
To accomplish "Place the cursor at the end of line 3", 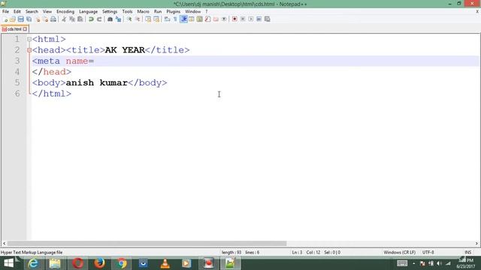I will click(x=95, y=61).
